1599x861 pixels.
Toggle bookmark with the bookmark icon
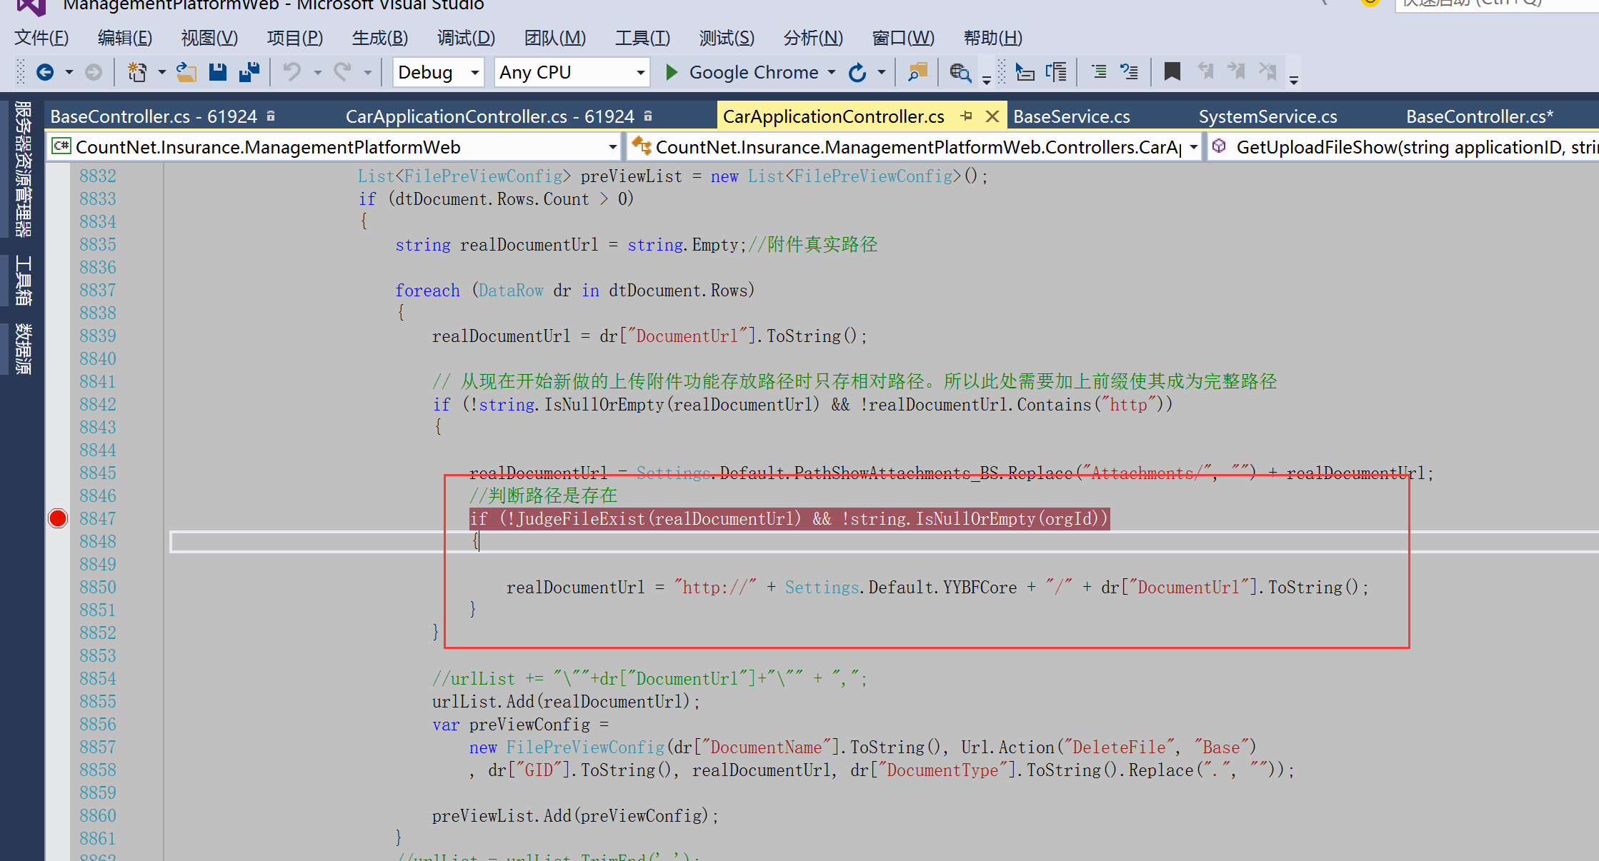pos(1172,71)
